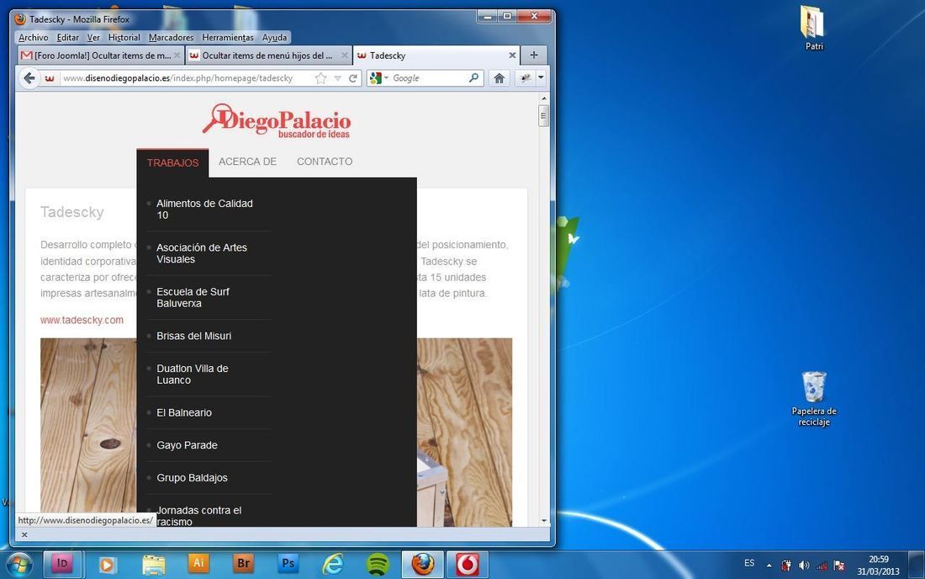
Task: Open the Ver menu
Action: pos(93,37)
